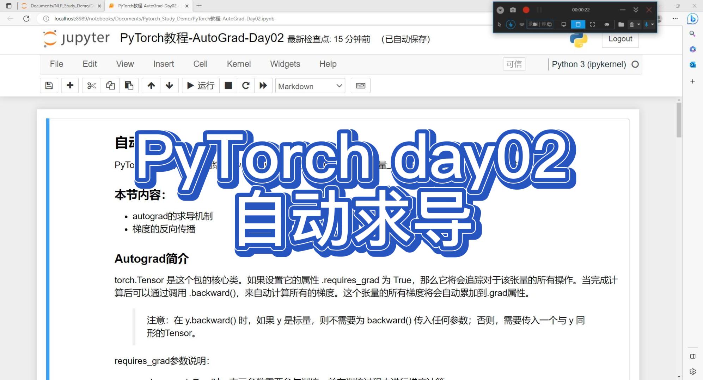Click the red record button
This screenshot has height=380, width=703.
[526, 10]
